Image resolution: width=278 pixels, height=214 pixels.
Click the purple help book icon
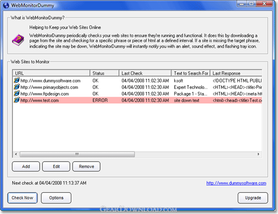tap(18, 40)
